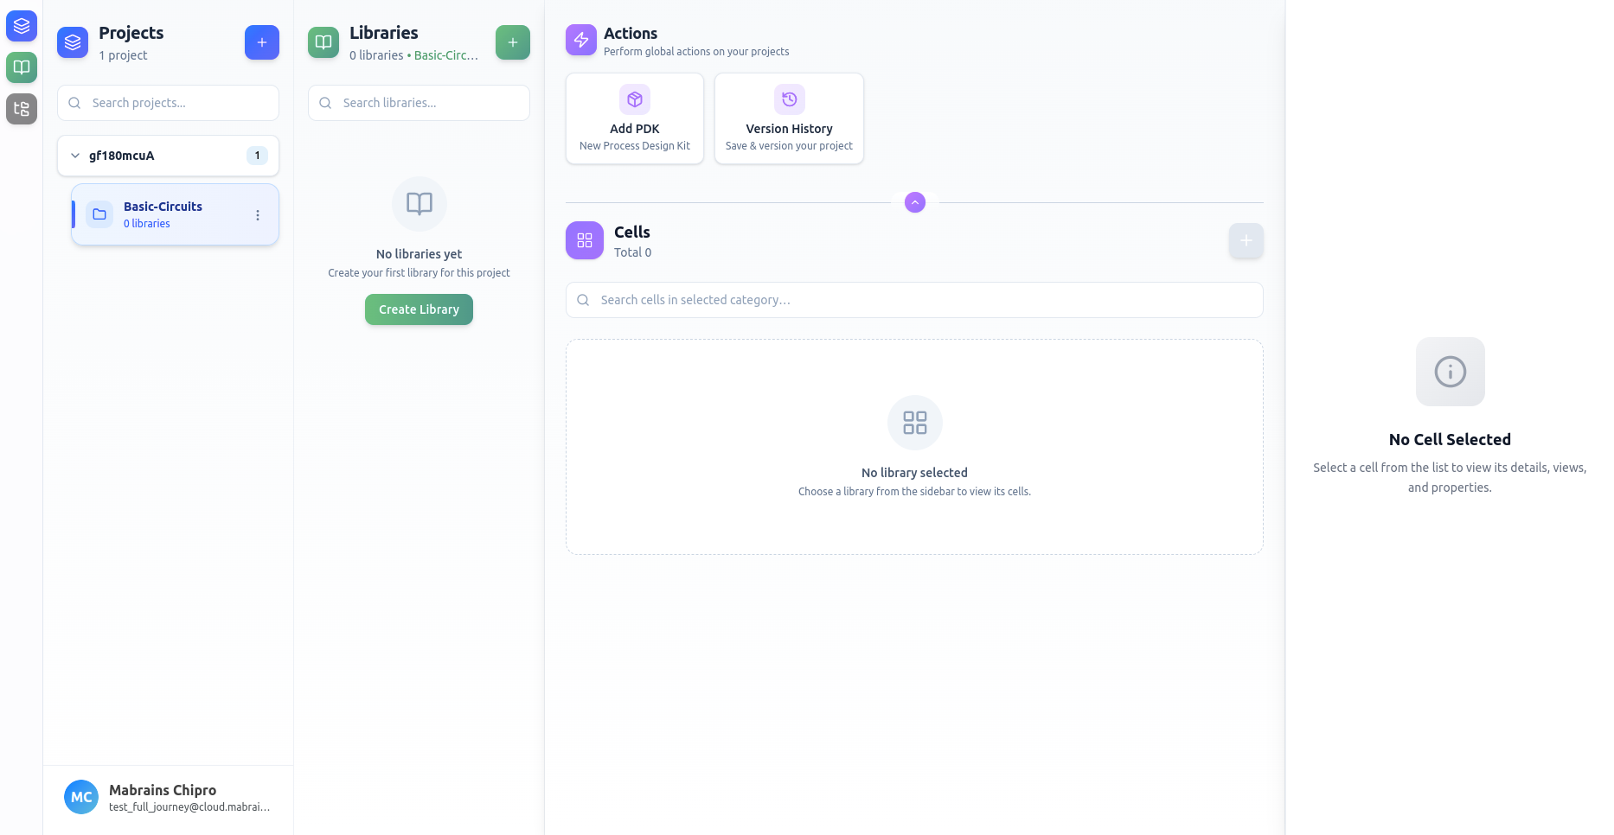This screenshot has height=835, width=1614.
Task: Open the Basic-Circuits three-dot options menu
Action: tap(257, 215)
